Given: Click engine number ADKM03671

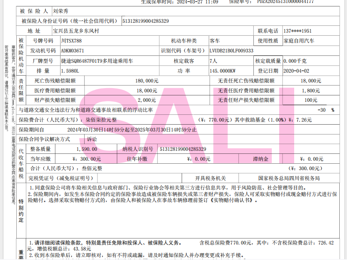Looking at the screenshot, I should click(73, 51).
